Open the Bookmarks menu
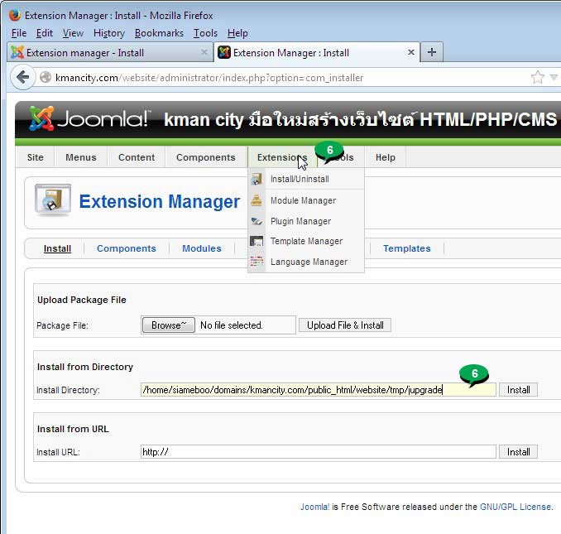Image resolution: width=561 pixels, height=534 pixels. pos(159,33)
